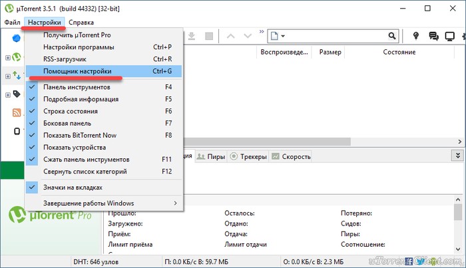Select the blue hexagon sidebar icon

17,39
